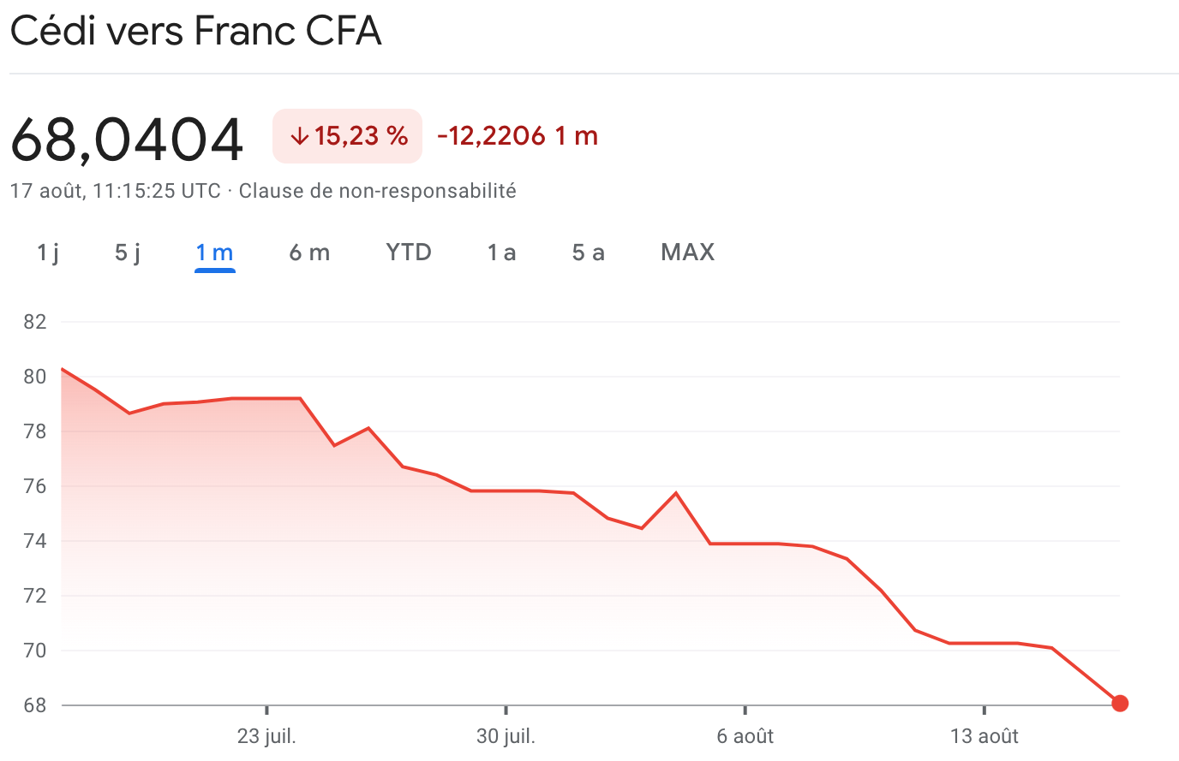1179x761 pixels.
Task: Click the red endpoint marker on the chart
Action: tap(1120, 703)
